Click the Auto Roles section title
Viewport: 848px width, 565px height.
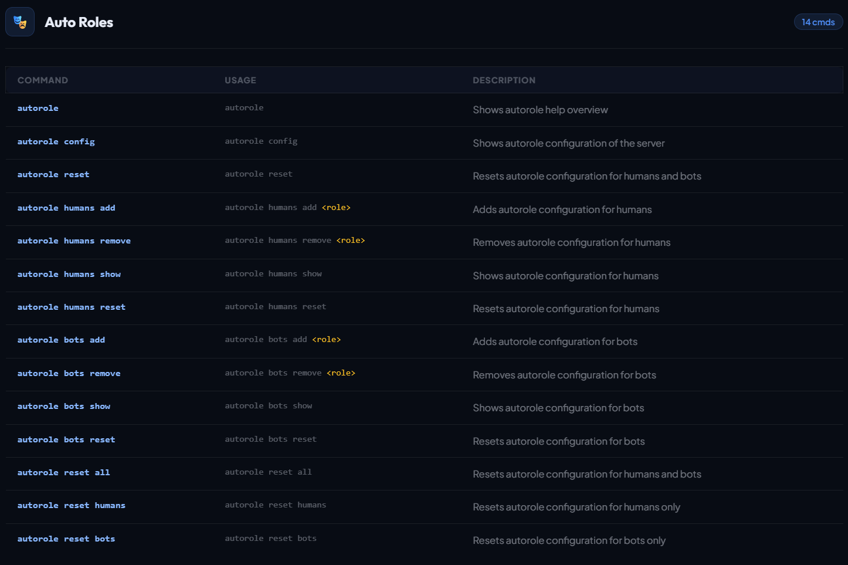click(79, 22)
